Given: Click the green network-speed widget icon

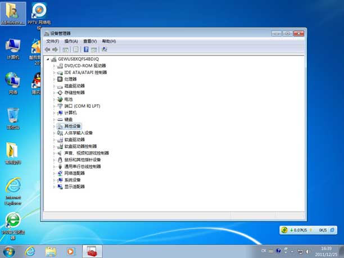Looking at the screenshot, I should point(284,230).
